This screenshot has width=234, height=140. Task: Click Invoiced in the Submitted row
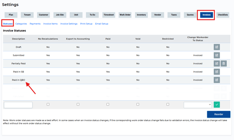pos(198,55)
